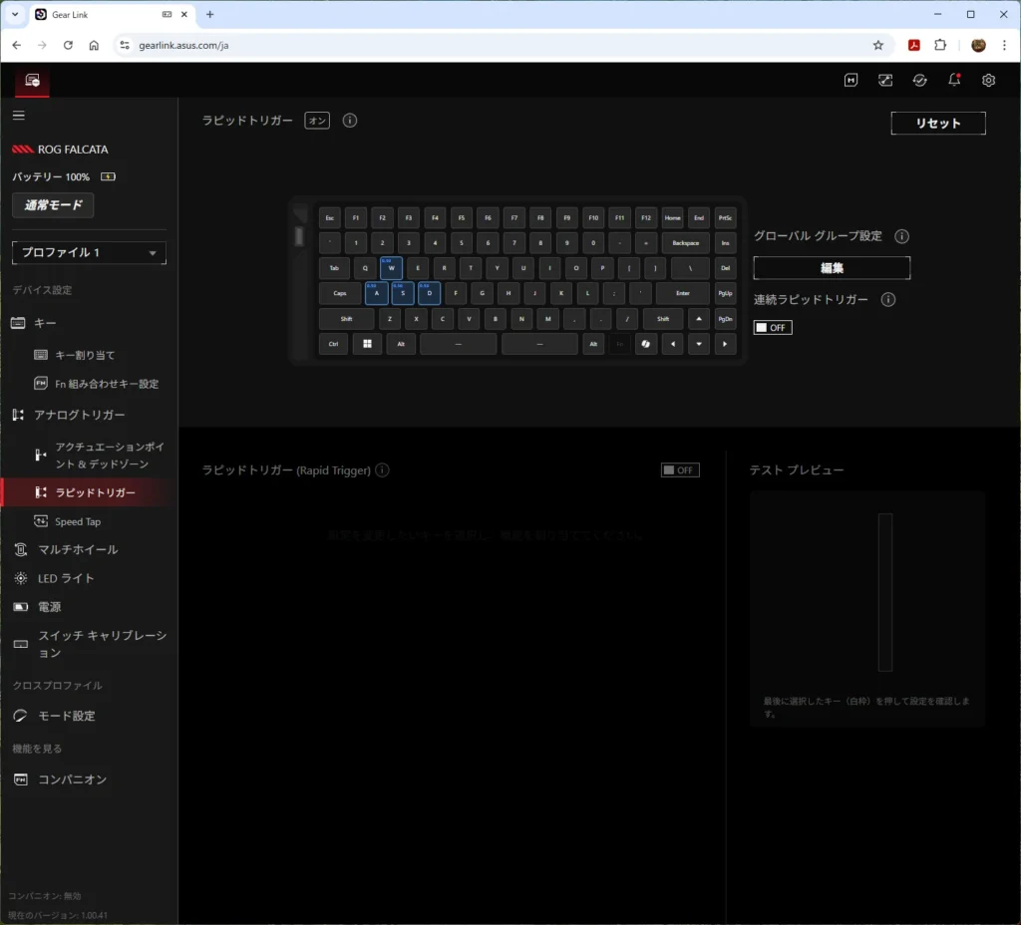1021x925 pixels.
Task: Collapse the アナログトリガー section
Action: click(79, 415)
